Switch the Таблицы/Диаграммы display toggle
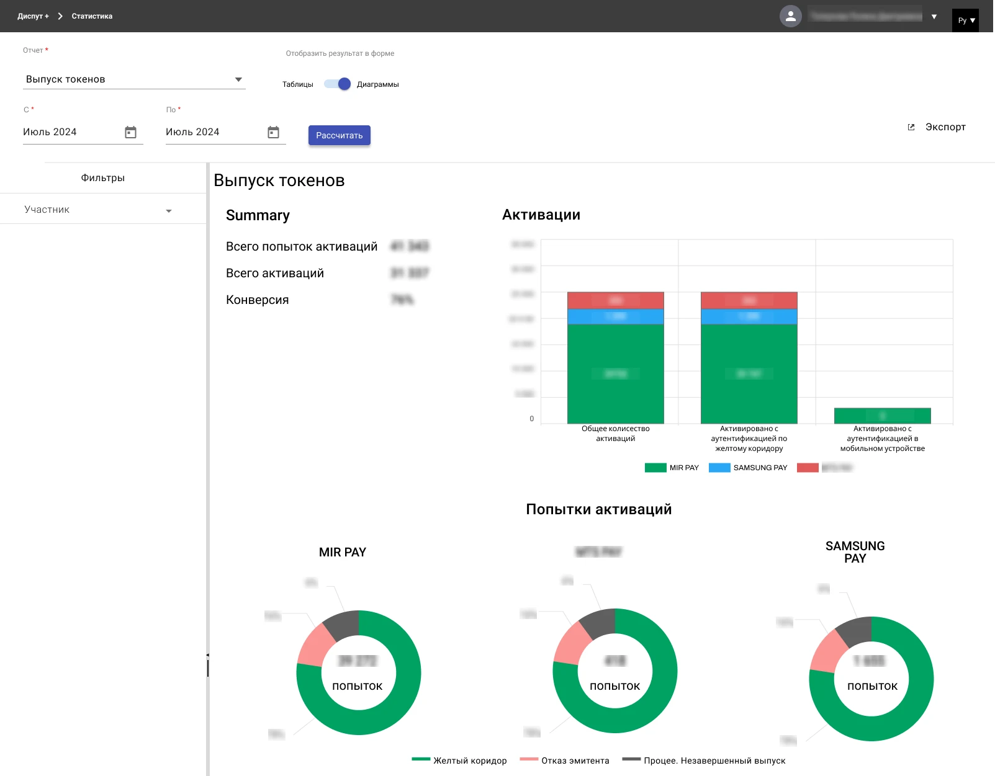 click(x=338, y=84)
